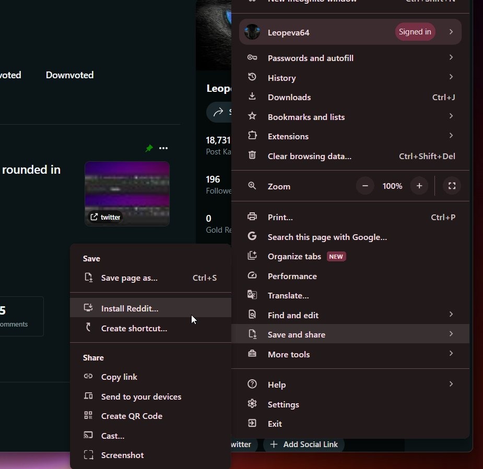483x469 pixels.
Task: Click the green pin icon on post
Action: [149, 148]
